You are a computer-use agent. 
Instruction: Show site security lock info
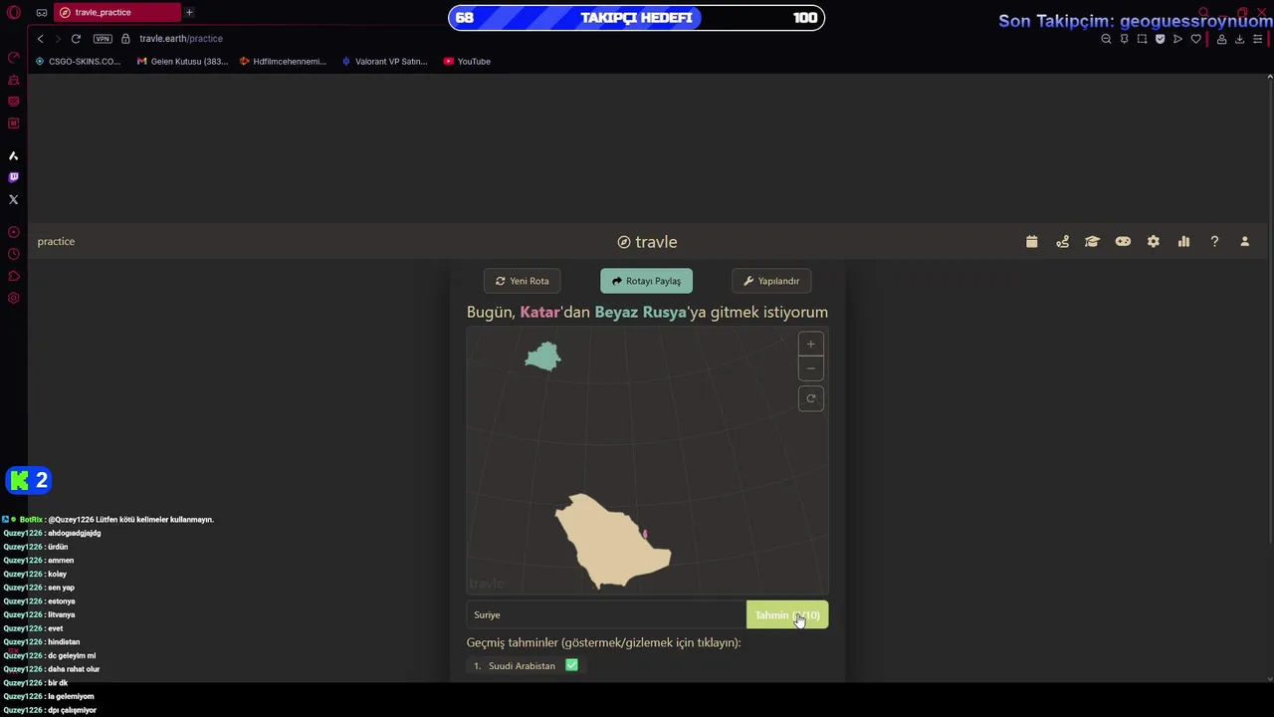click(125, 39)
